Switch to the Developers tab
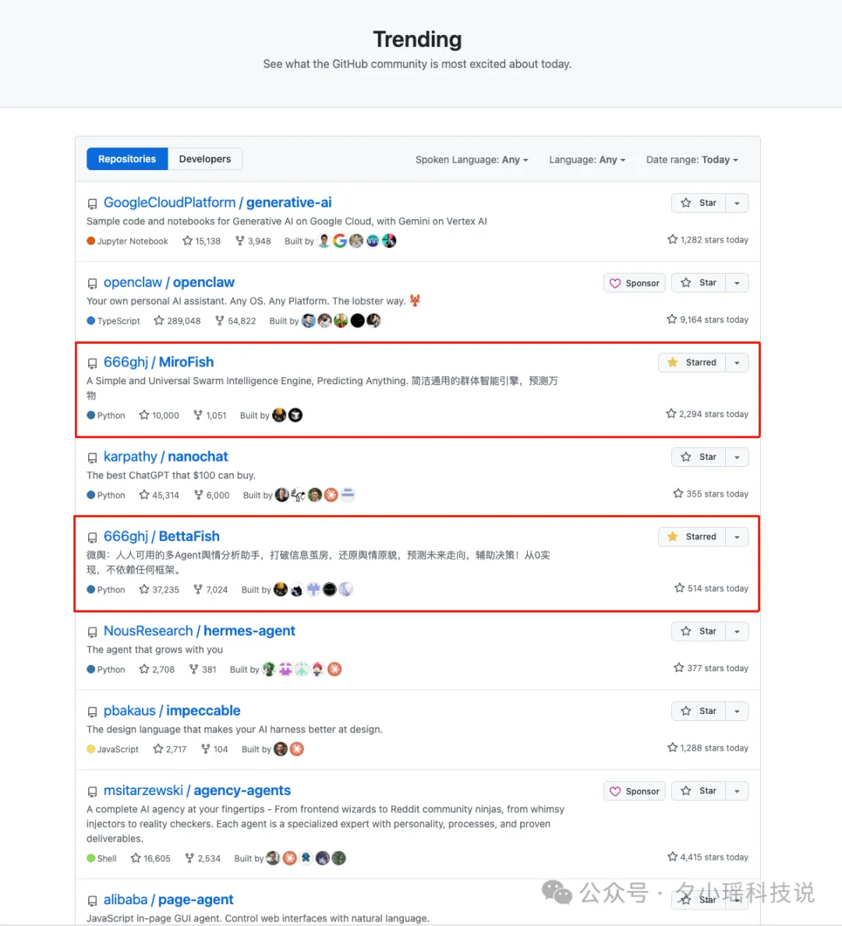Viewport: 842px width, 926px height. pos(204,158)
